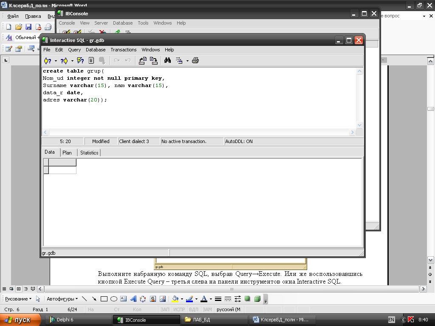Click the Line Color brush icon

coord(189,299)
